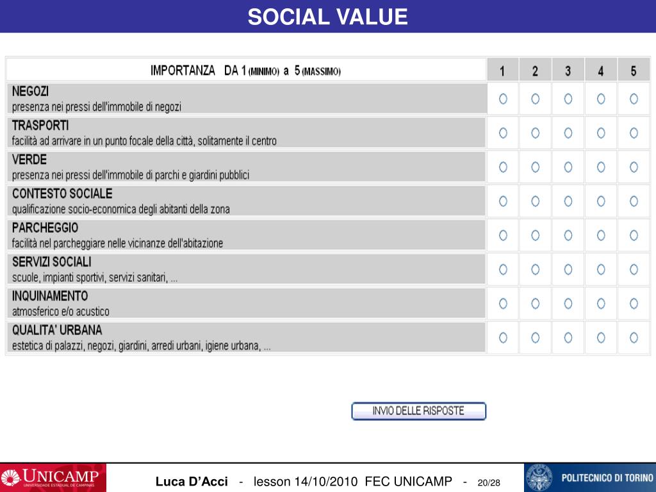Click the SOCIAL VALUE slide title
Image resolution: width=656 pixels, height=492 pixels.
click(x=327, y=17)
